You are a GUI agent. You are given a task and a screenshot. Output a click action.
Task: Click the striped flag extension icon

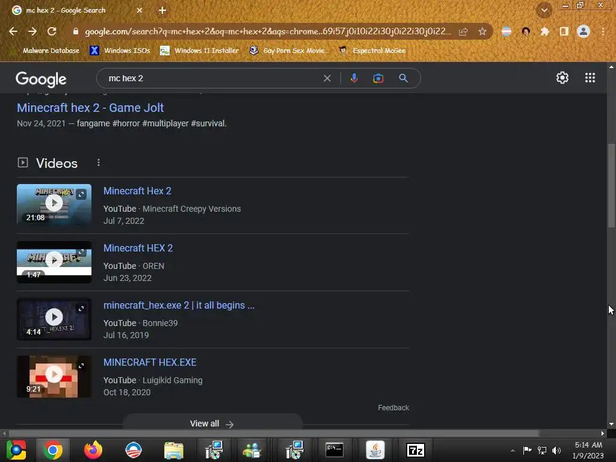point(507,31)
